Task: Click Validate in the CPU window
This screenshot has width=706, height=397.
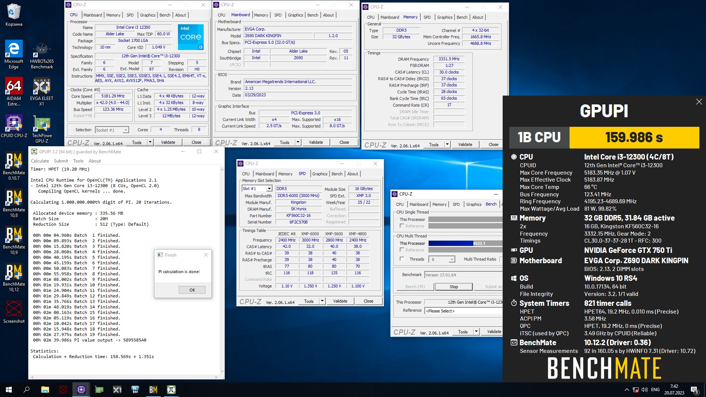Action: pos(168,142)
